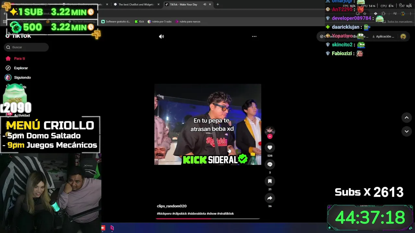Viewport: 415px width, 233px height.
Task: Mute the TikTok video with speaker icon
Action: pos(161,37)
